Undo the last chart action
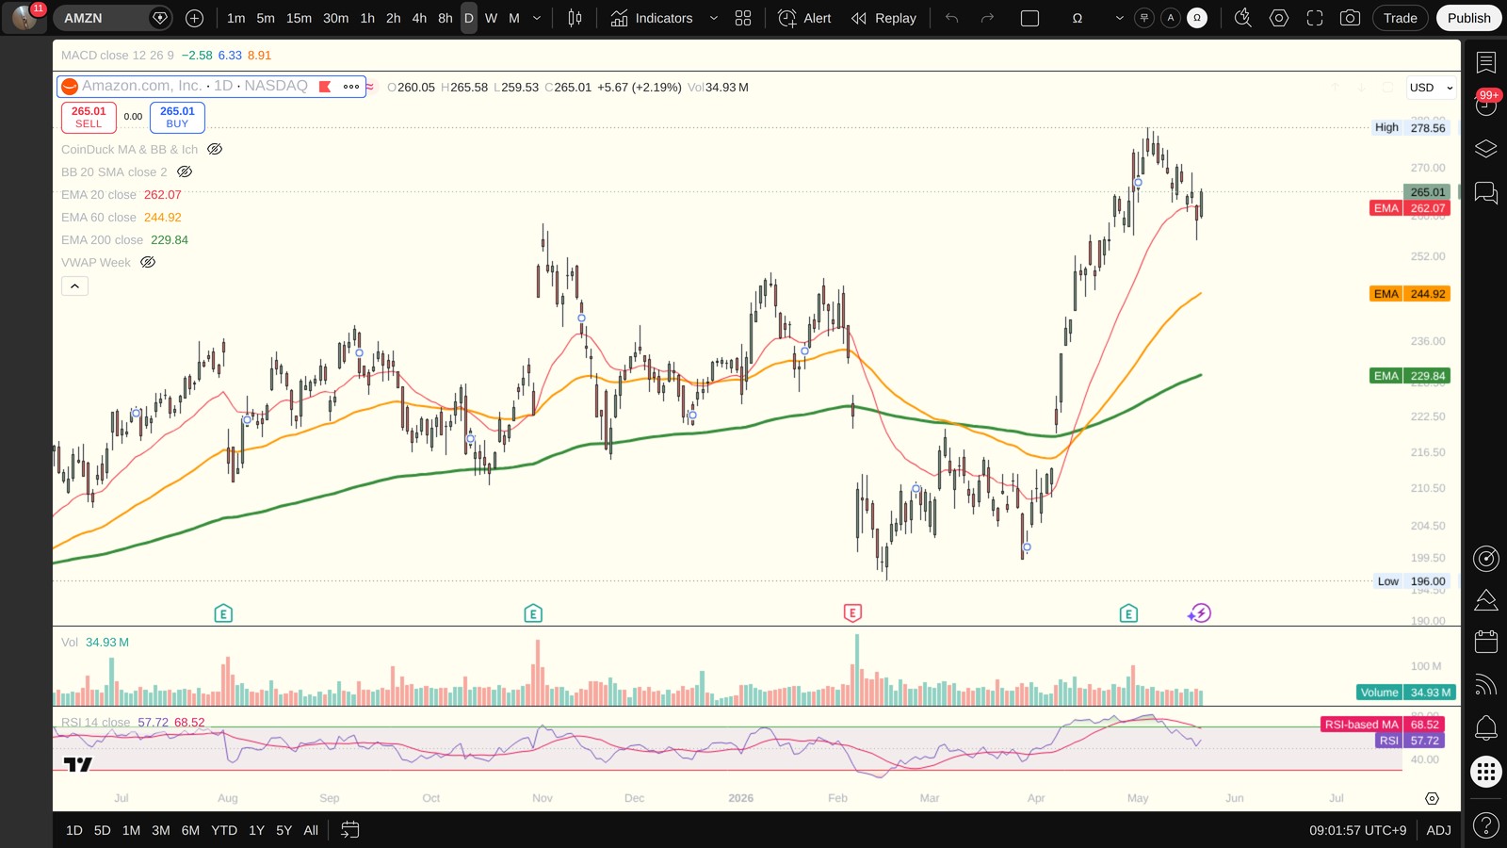 coord(952,18)
